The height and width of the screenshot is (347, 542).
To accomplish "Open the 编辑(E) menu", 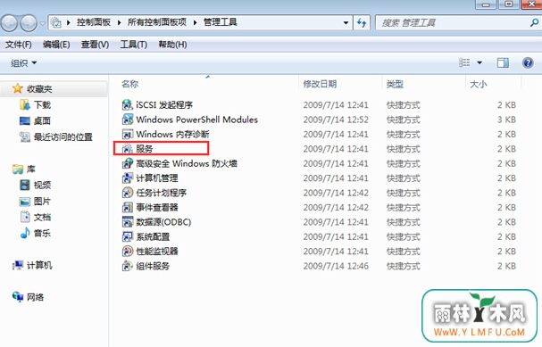I will 56,45.
